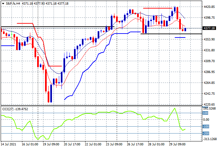Select the CCI(27) -139.4752 indicator label
This screenshot has width=217, height=148.
click(x=15, y=109)
